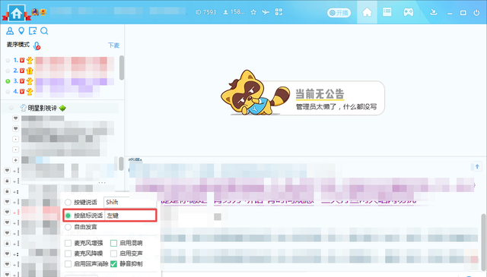Viewport: 487px width, 277px height.
Task: Switch to the list template tab
Action: click(x=387, y=12)
